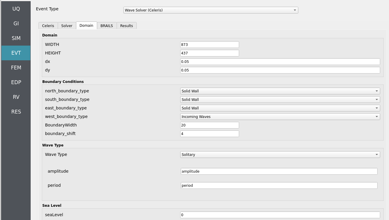
Task: Click the BoundaryWidth label
Action: point(61,125)
